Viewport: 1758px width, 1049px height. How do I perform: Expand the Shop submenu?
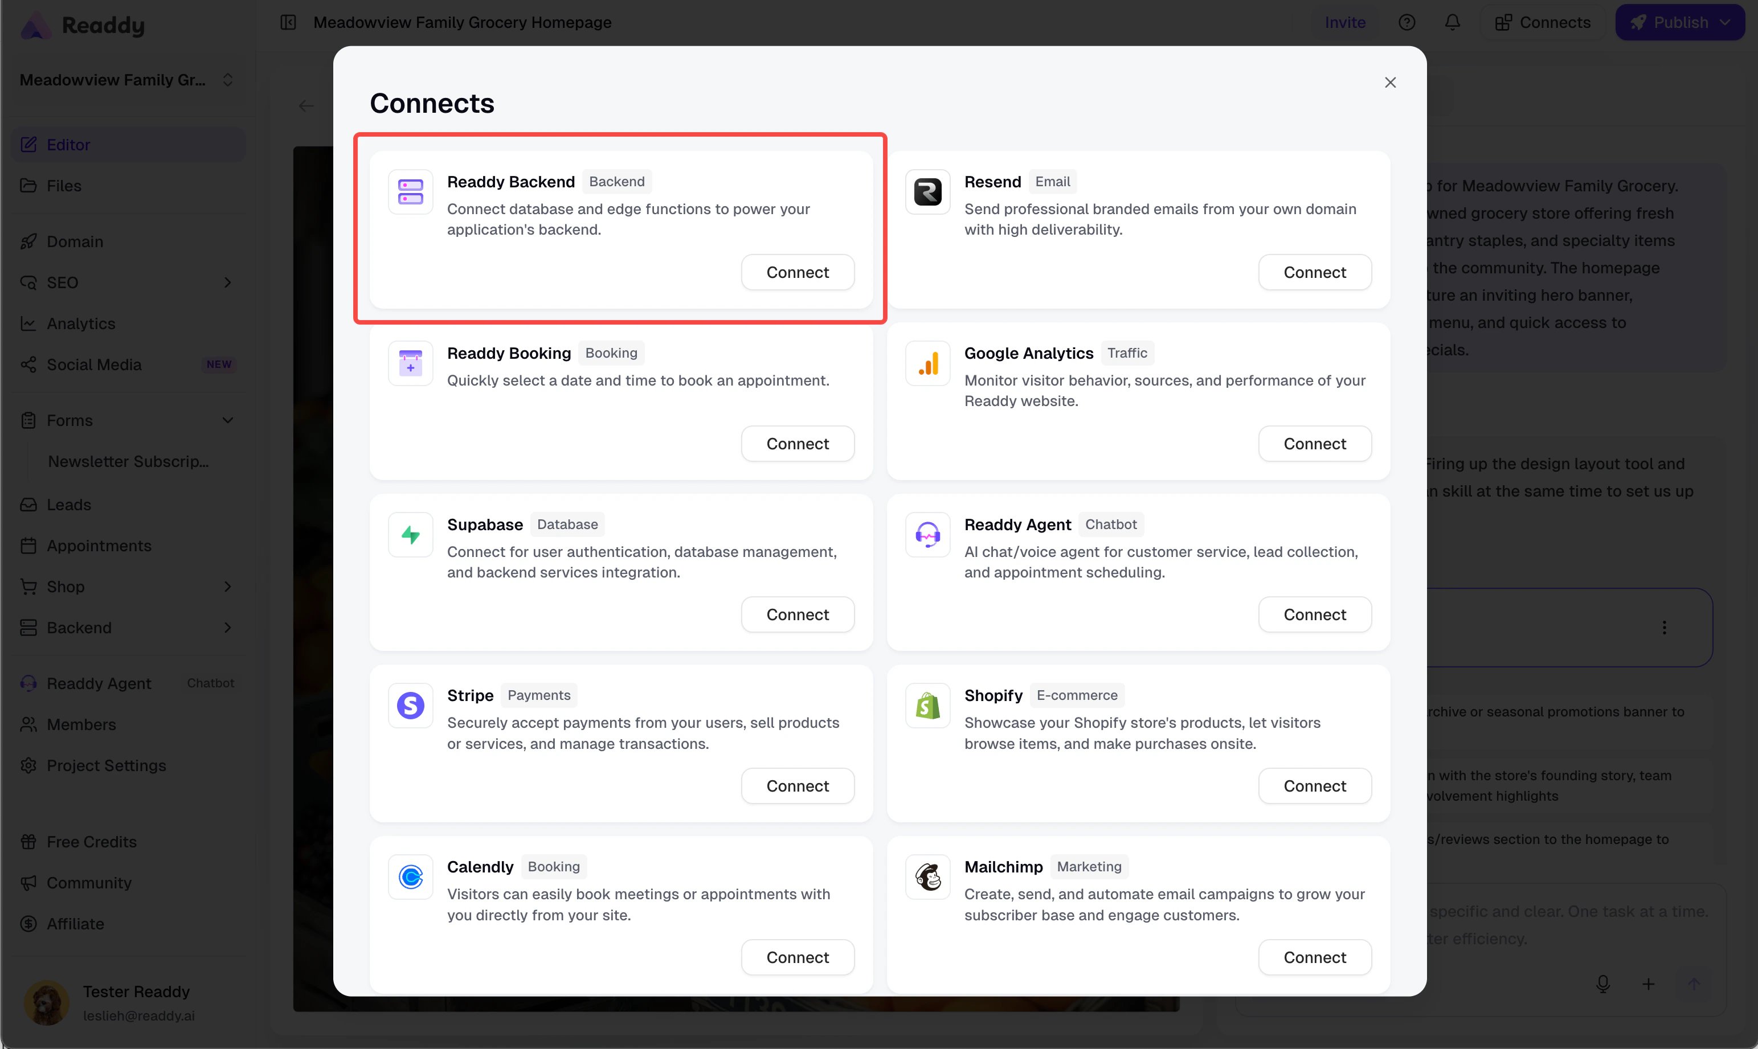(227, 587)
